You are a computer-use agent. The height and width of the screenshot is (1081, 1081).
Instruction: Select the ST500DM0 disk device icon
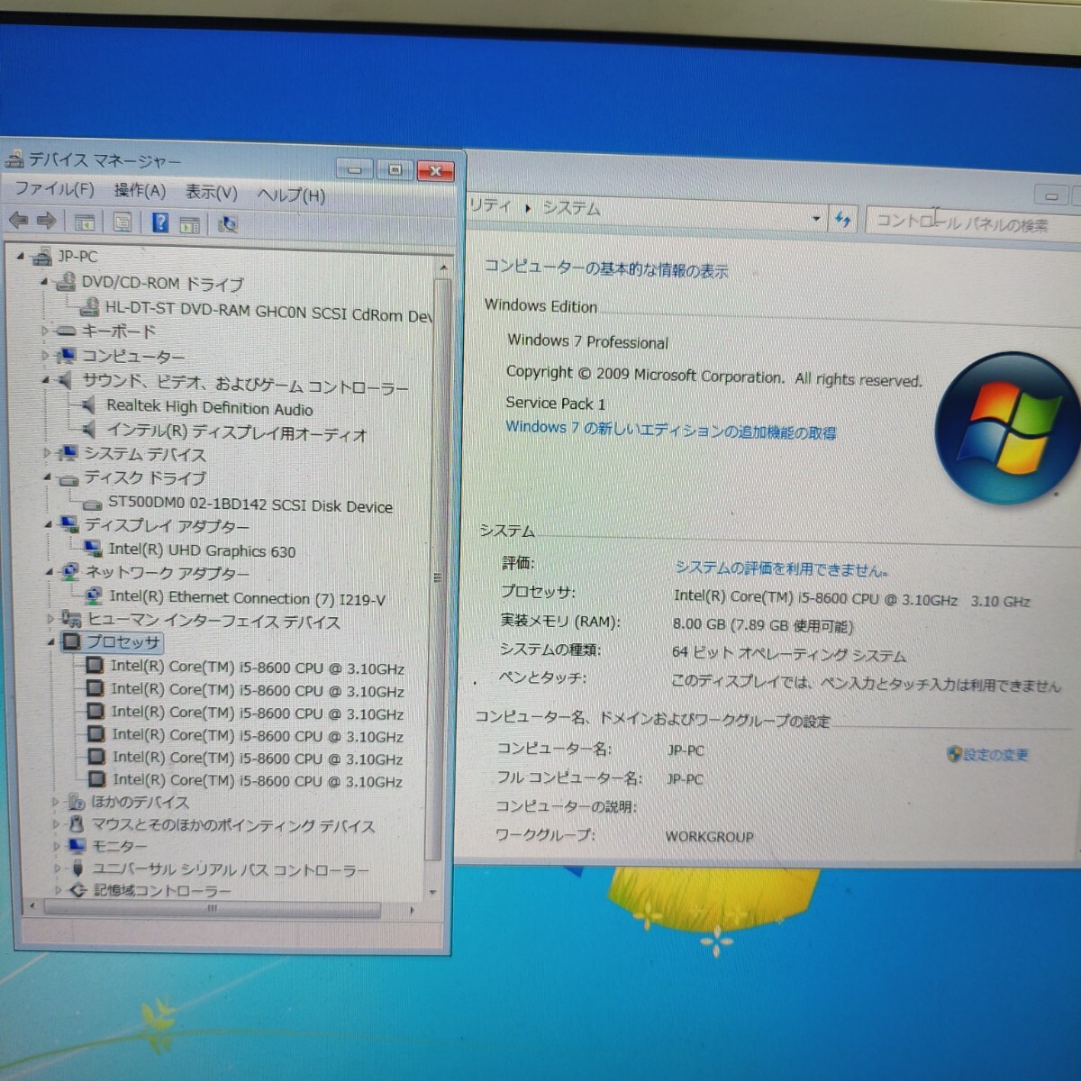coord(92,504)
